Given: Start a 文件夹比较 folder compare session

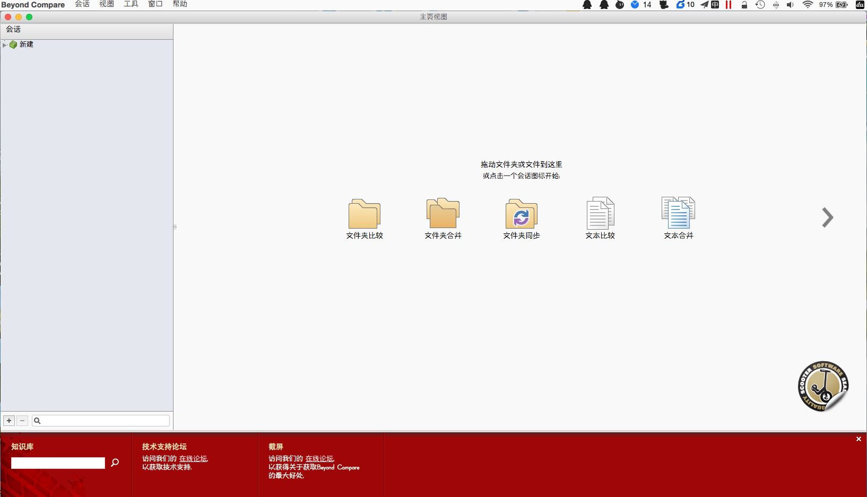Looking at the screenshot, I should tap(365, 219).
